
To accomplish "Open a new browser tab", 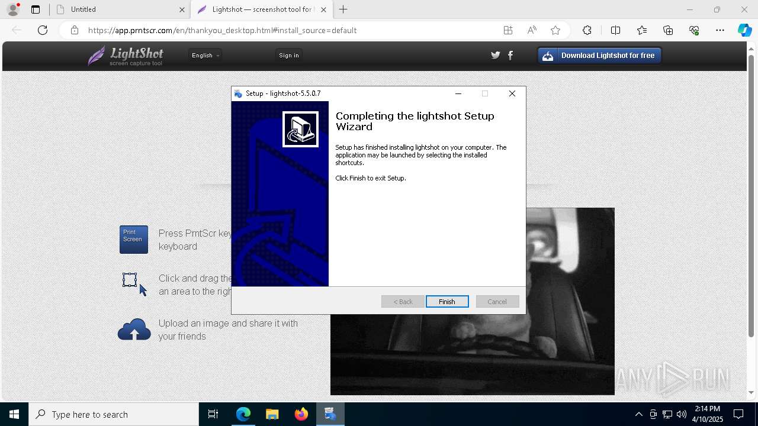I will [x=343, y=9].
